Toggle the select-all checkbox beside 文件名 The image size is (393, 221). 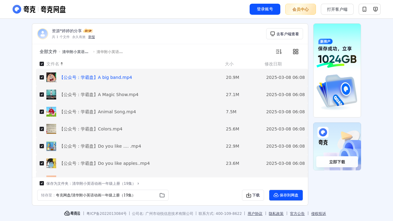click(42, 64)
